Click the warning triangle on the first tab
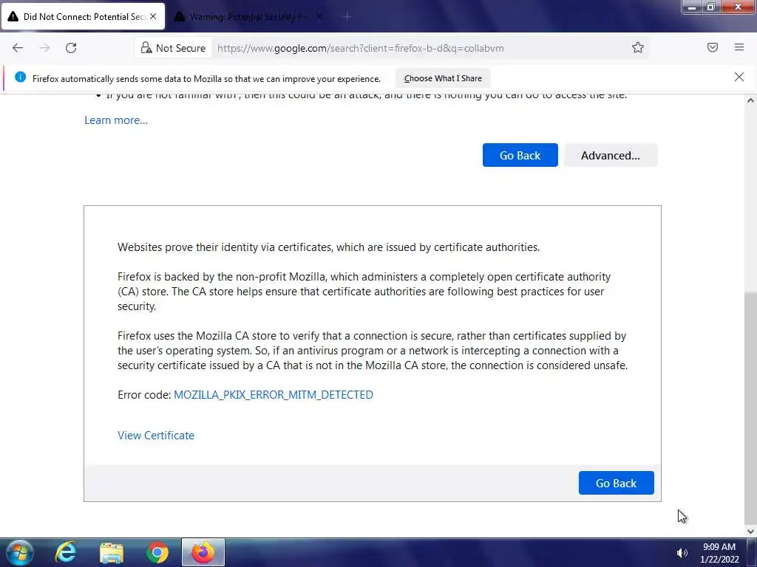The image size is (757, 567). (x=13, y=16)
